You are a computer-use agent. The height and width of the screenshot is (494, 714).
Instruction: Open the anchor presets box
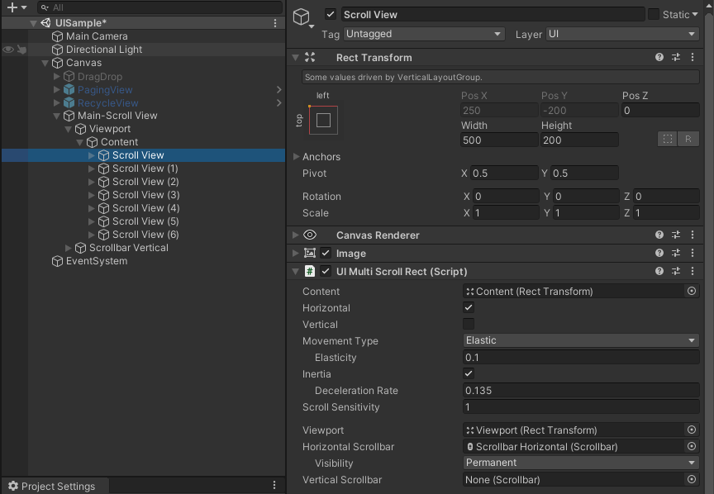(323, 121)
